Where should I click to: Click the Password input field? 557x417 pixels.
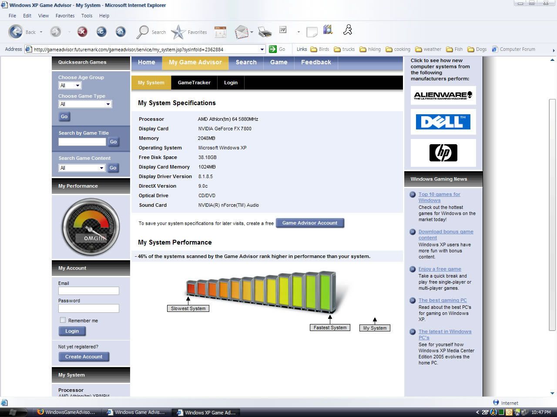click(89, 308)
